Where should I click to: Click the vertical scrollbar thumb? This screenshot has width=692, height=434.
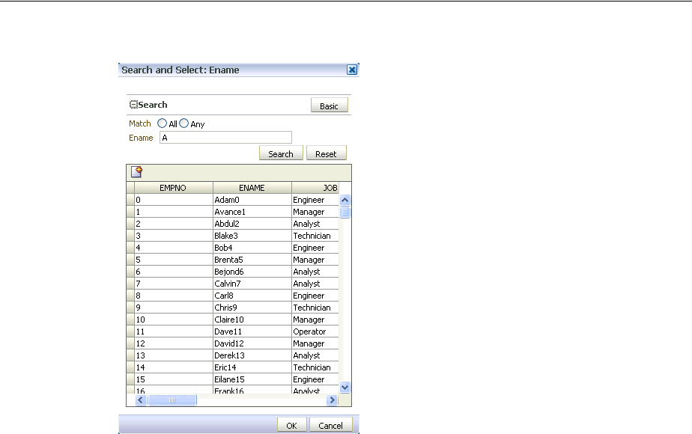tap(345, 213)
